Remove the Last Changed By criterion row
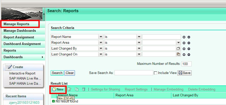226x105 pixels. (189, 49)
